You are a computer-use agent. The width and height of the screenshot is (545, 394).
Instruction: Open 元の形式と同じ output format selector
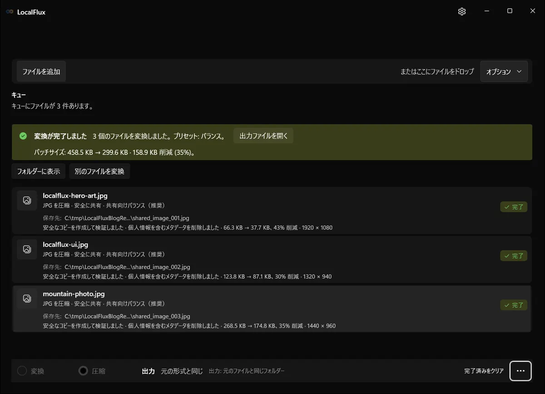[182, 371]
